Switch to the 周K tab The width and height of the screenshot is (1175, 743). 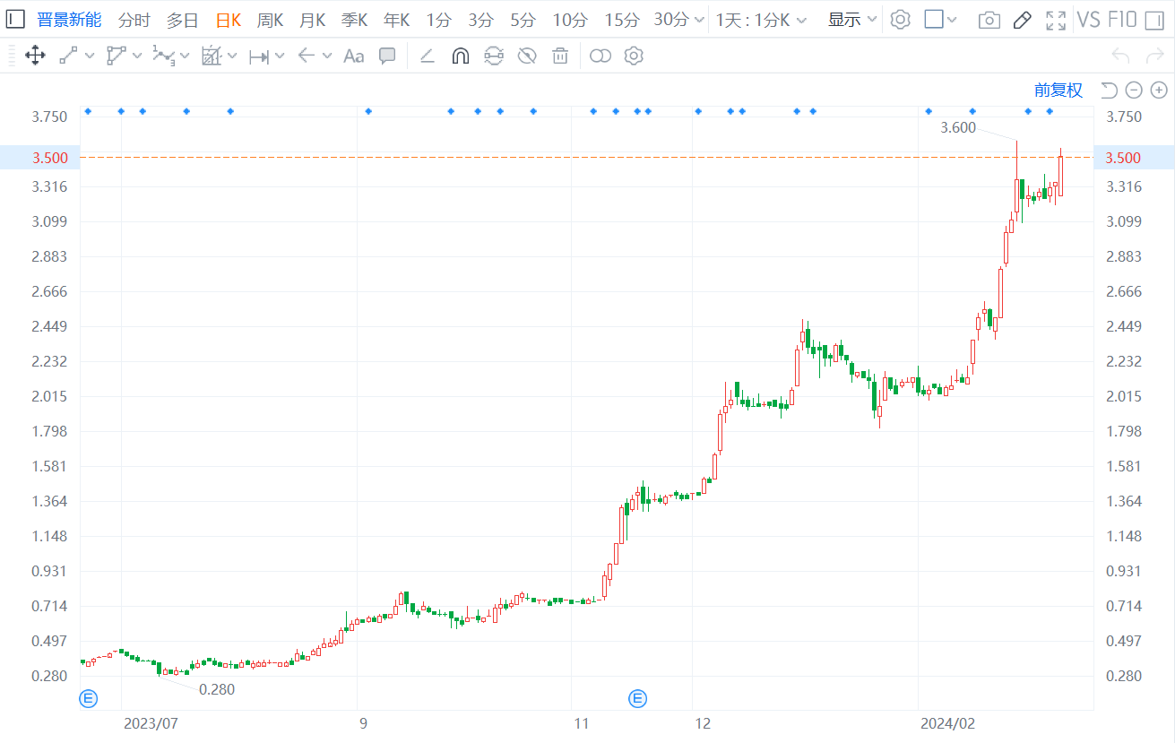pyautogui.click(x=270, y=20)
